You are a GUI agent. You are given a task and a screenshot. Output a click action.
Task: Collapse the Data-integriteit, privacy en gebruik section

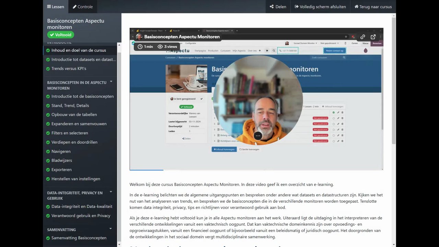[111, 192]
